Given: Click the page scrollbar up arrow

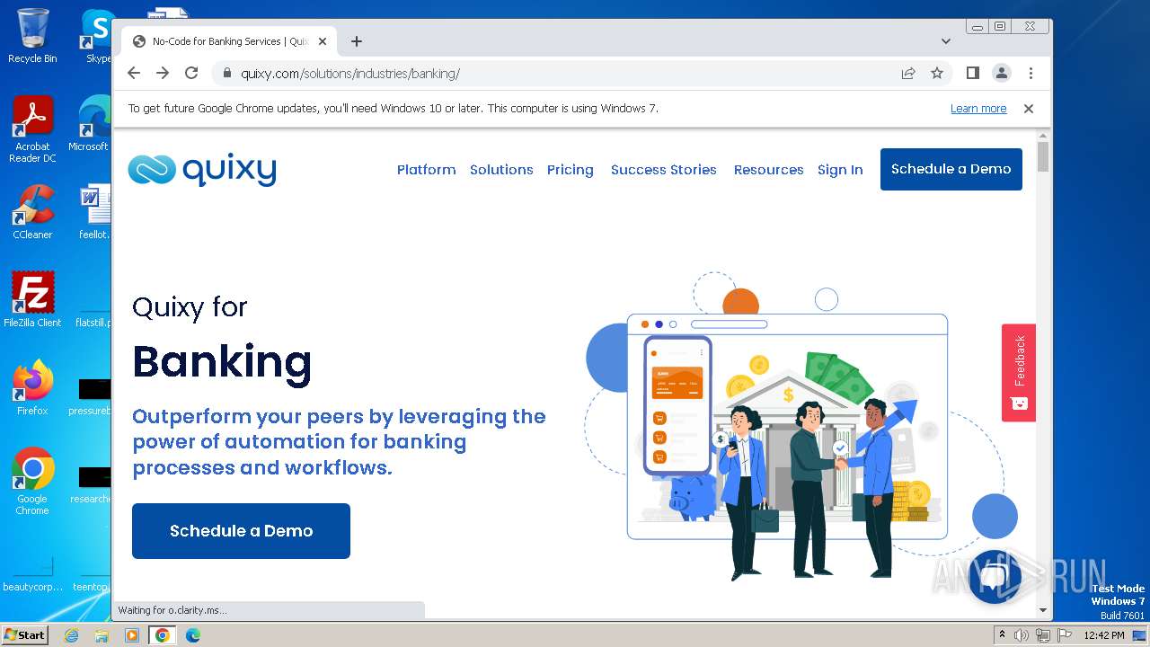Looking at the screenshot, I should tap(1042, 136).
